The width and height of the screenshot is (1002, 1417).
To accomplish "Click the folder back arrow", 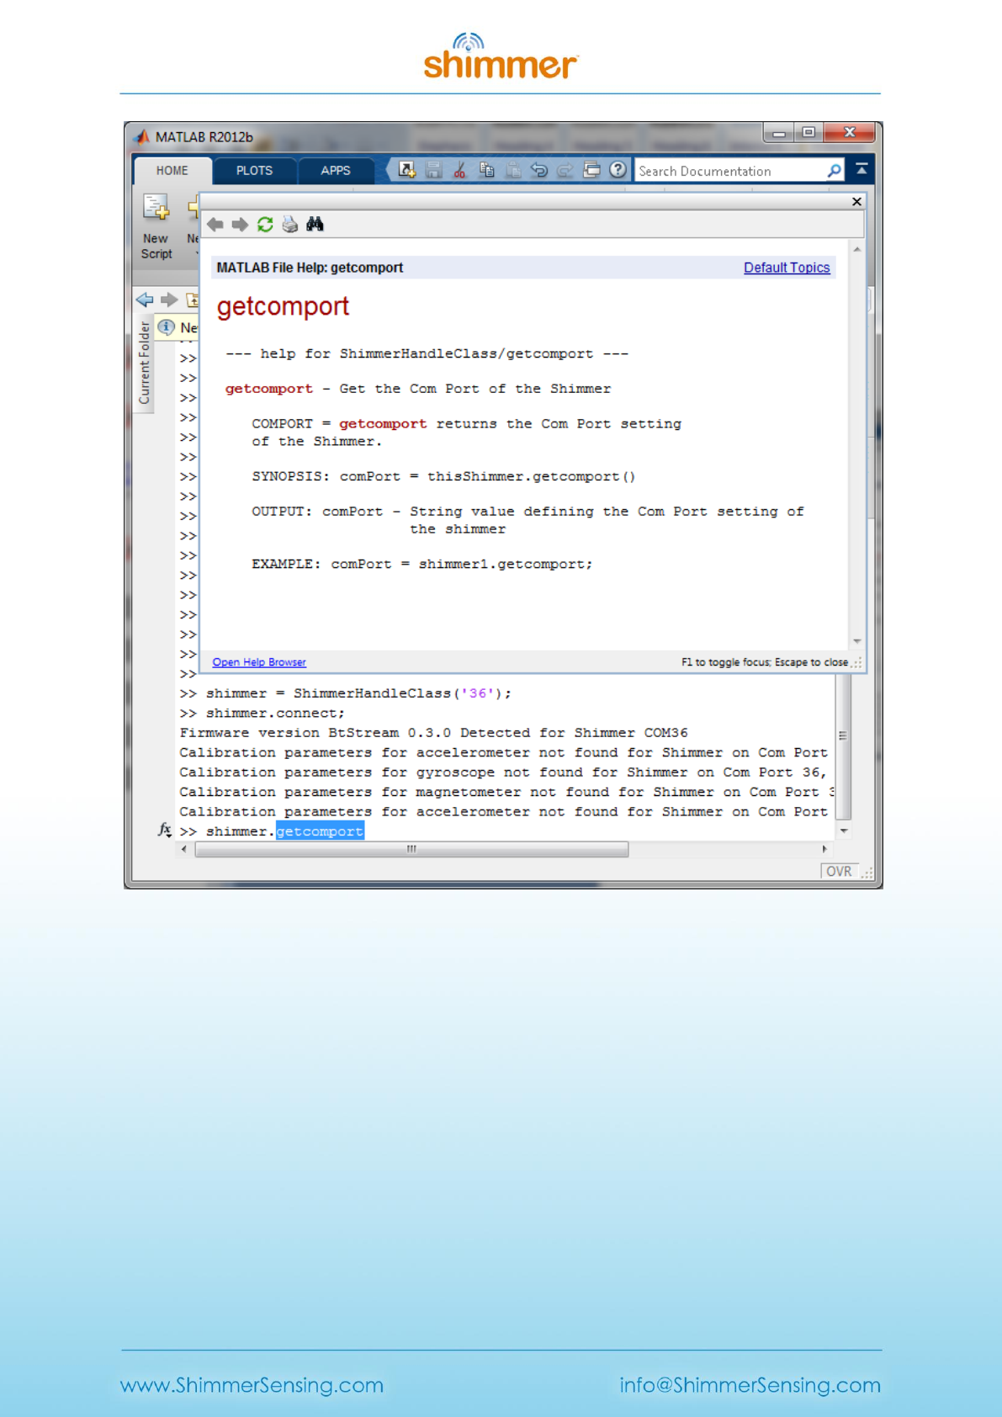I will 145,300.
